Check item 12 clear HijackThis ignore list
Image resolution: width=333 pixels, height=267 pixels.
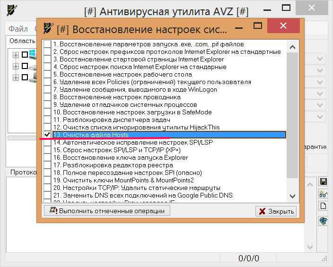pos(47,127)
